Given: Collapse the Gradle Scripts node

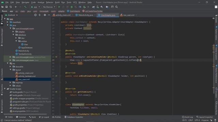Looking at the screenshot, I should point(5,89).
